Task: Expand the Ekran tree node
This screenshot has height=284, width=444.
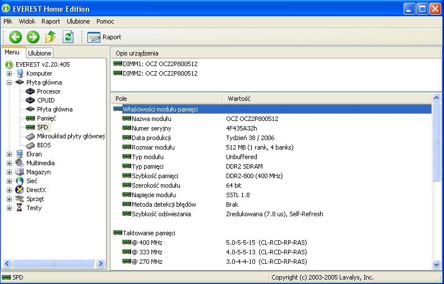Action: [9, 154]
